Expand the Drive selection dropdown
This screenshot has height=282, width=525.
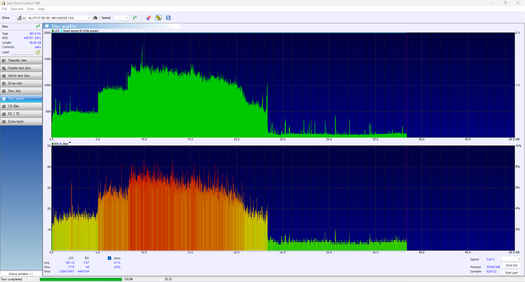tap(89, 18)
